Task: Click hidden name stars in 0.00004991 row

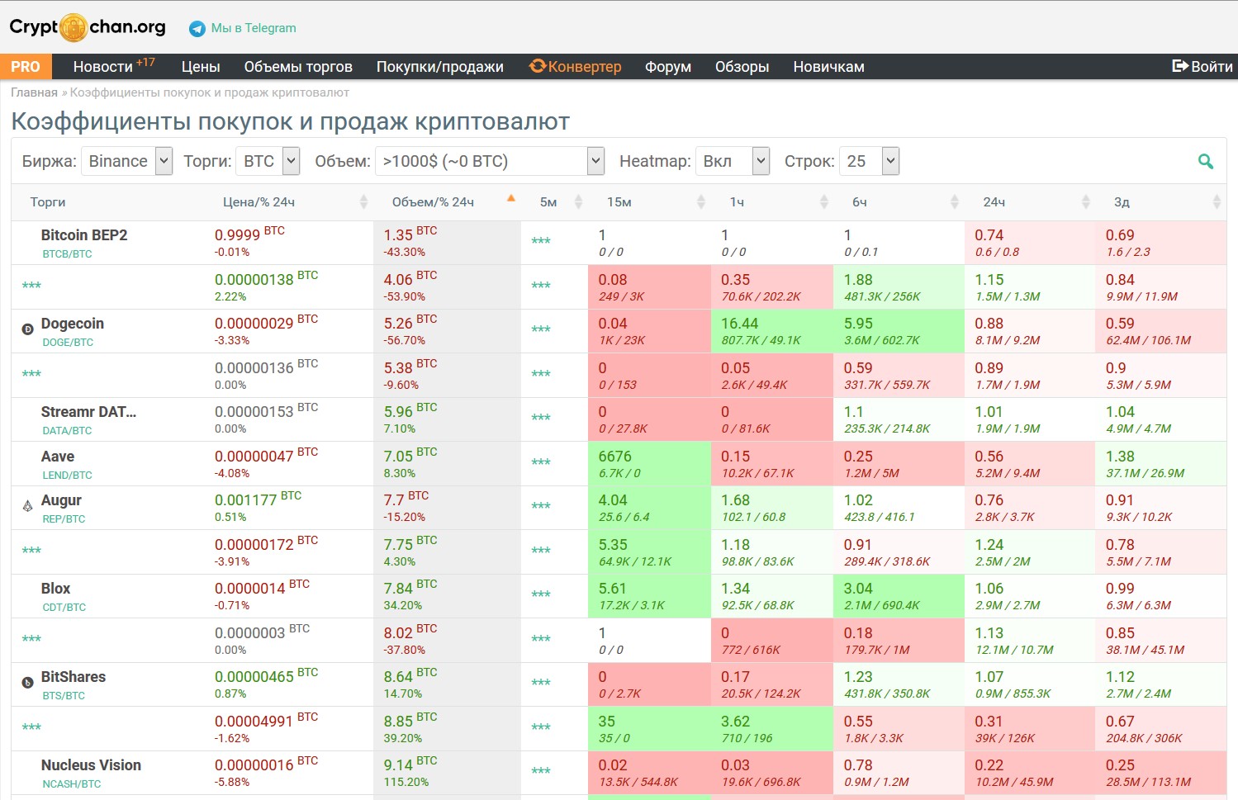Action: coord(31,727)
